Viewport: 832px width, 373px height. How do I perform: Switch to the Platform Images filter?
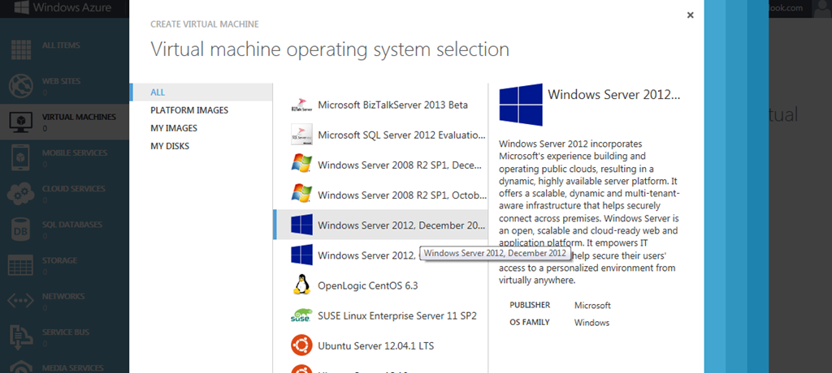point(189,110)
